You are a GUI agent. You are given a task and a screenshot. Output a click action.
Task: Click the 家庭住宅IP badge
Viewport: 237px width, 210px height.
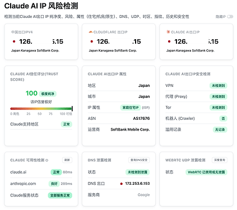click(131, 108)
